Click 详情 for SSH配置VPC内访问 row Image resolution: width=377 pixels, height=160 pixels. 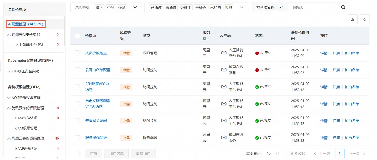[324, 87]
